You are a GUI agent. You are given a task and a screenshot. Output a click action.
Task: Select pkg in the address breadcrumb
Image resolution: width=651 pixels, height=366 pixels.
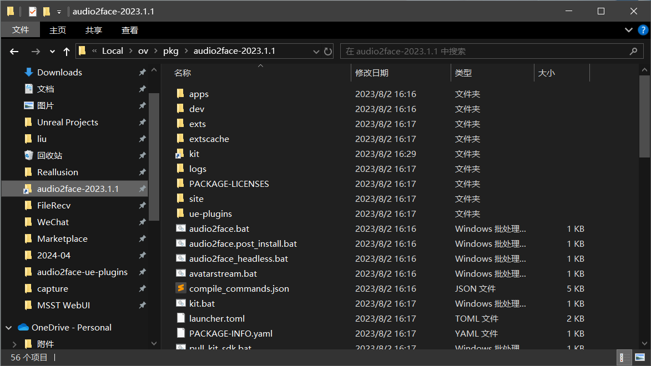click(x=170, y=51)
